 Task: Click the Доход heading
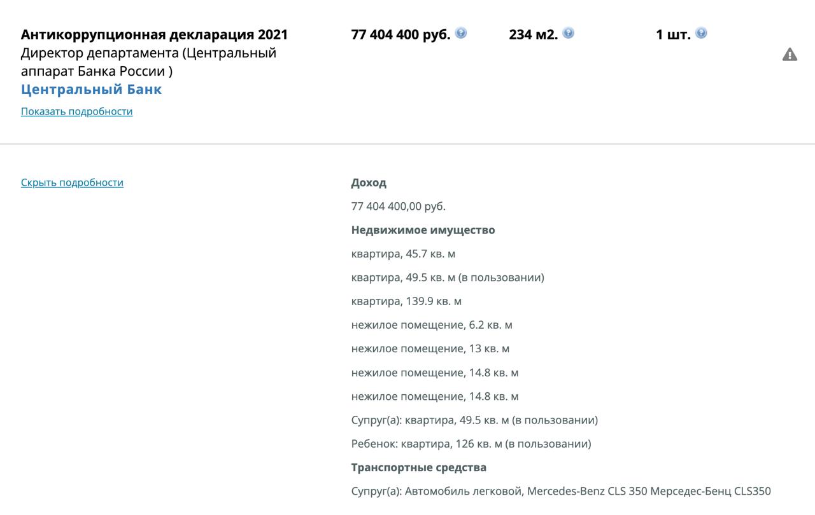[x=369, y=182]
